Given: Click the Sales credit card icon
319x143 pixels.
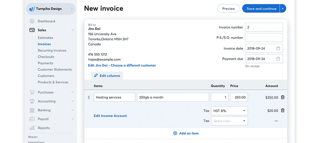Looking at the screenshot, I should pos(32,30).
